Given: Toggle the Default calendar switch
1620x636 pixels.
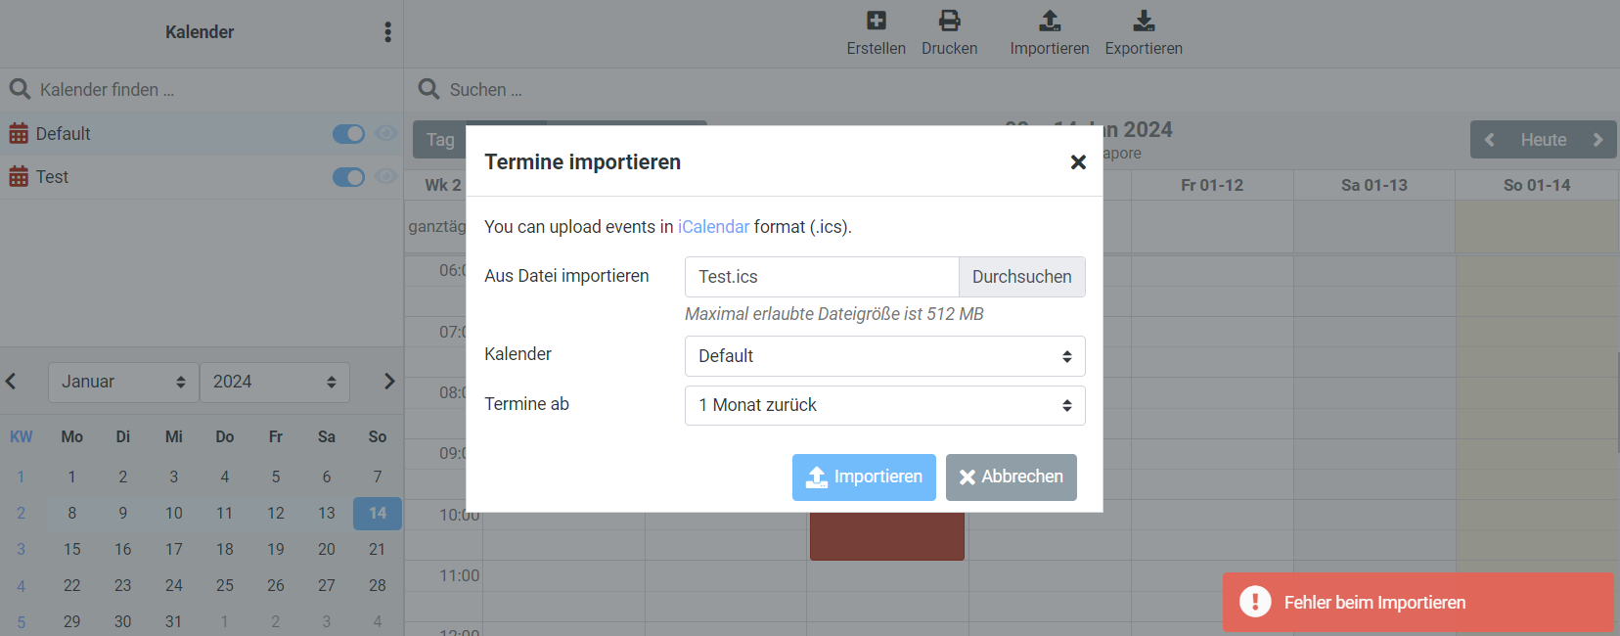Looking at the screenshot, I should [348, 134].
